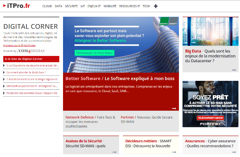Open Fortinet Nouveau Guide Secure SD-WAN link
This screenshot has height=157, width=240.
147,119
